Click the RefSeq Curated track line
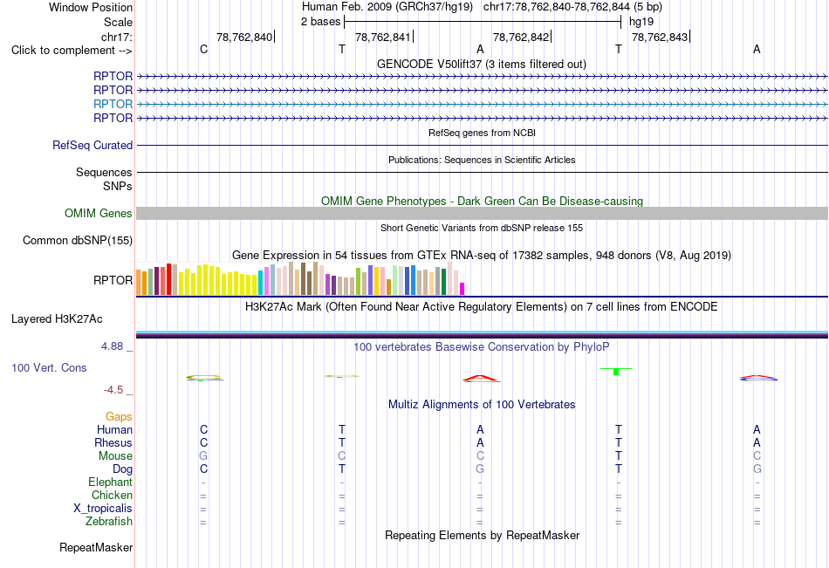The image size is (829, 568). tap(482, 146)
